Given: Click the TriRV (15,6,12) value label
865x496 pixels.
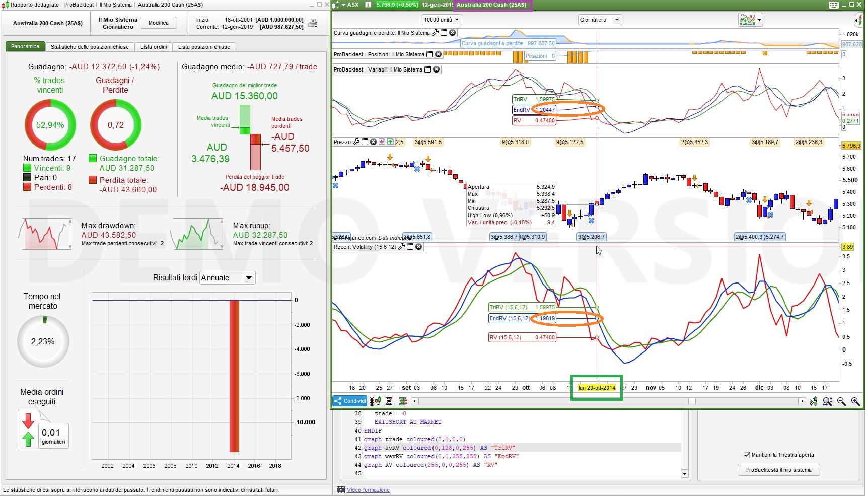Looking at the screenshot, I should coord(522,307).
